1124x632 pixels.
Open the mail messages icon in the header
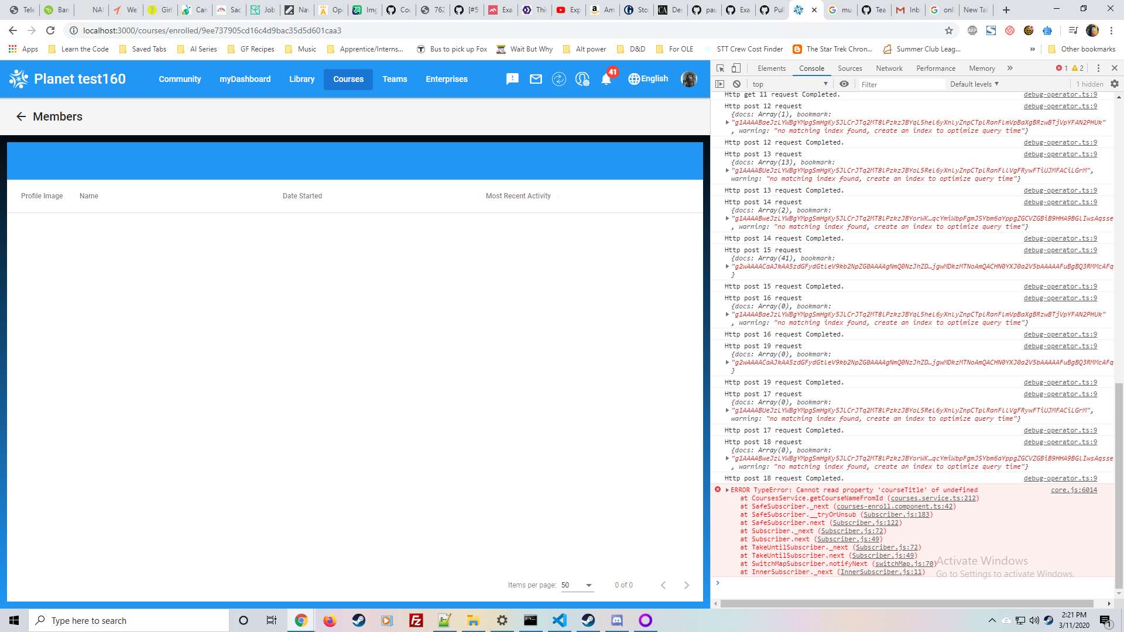[536, 79]
